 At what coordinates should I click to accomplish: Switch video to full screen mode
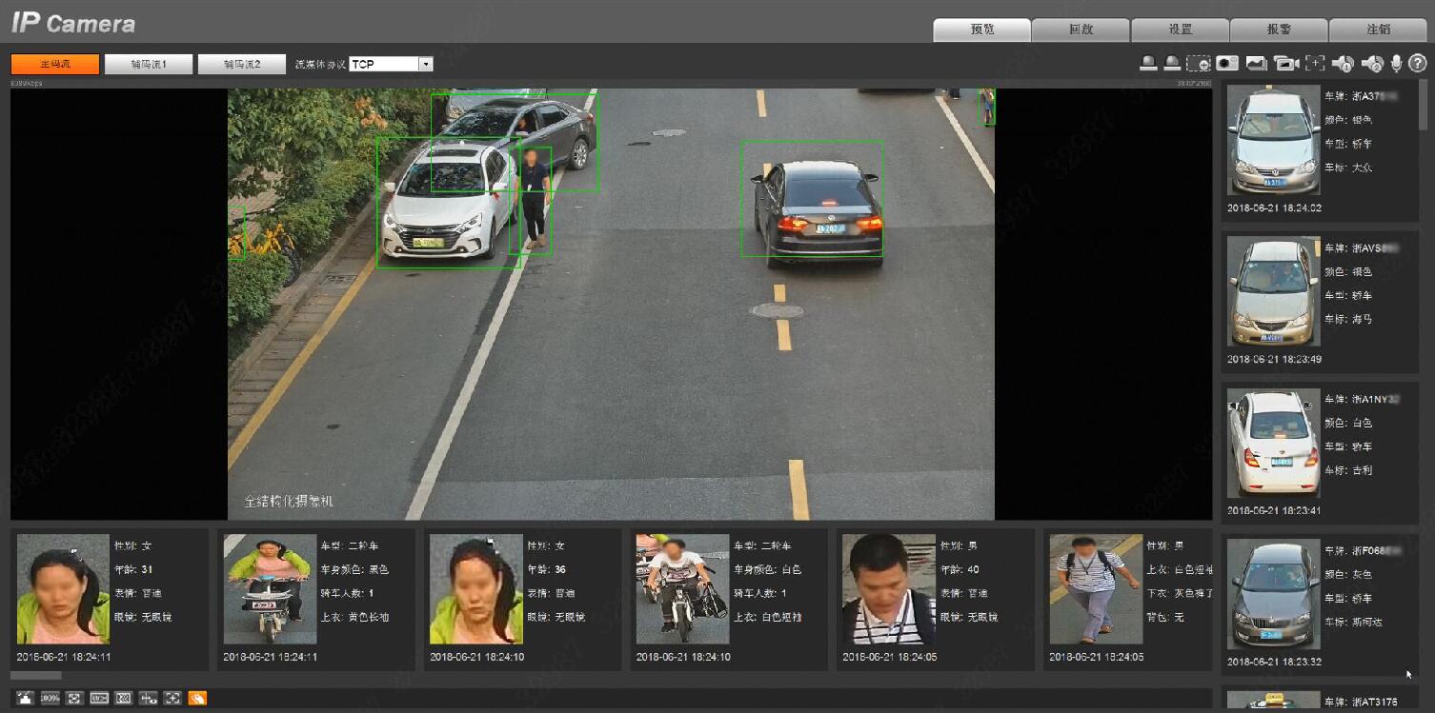pyautogui.click(x=75, y=699)
